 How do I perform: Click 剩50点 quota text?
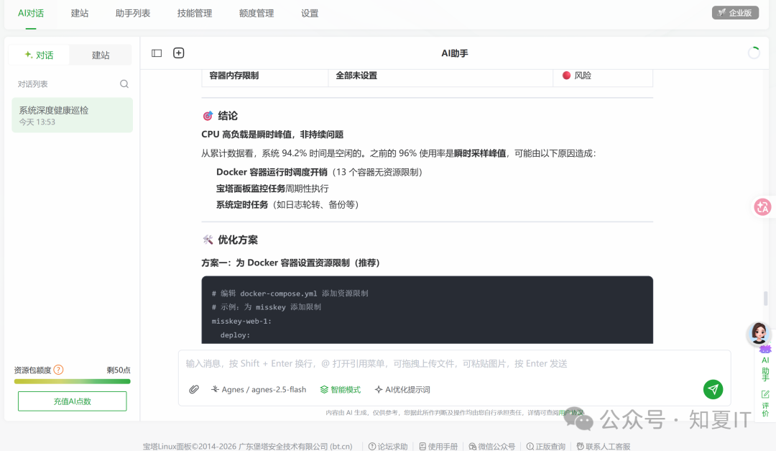click(x=119, y=370)
